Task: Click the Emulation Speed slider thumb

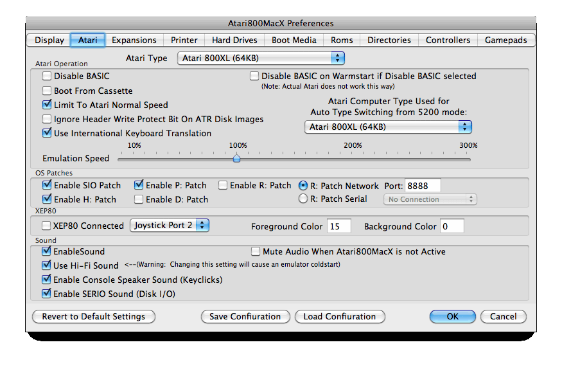Action: coord(236,158)
